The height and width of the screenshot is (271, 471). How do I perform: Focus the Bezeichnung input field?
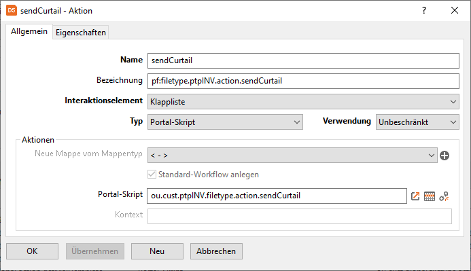pos(303,81)
